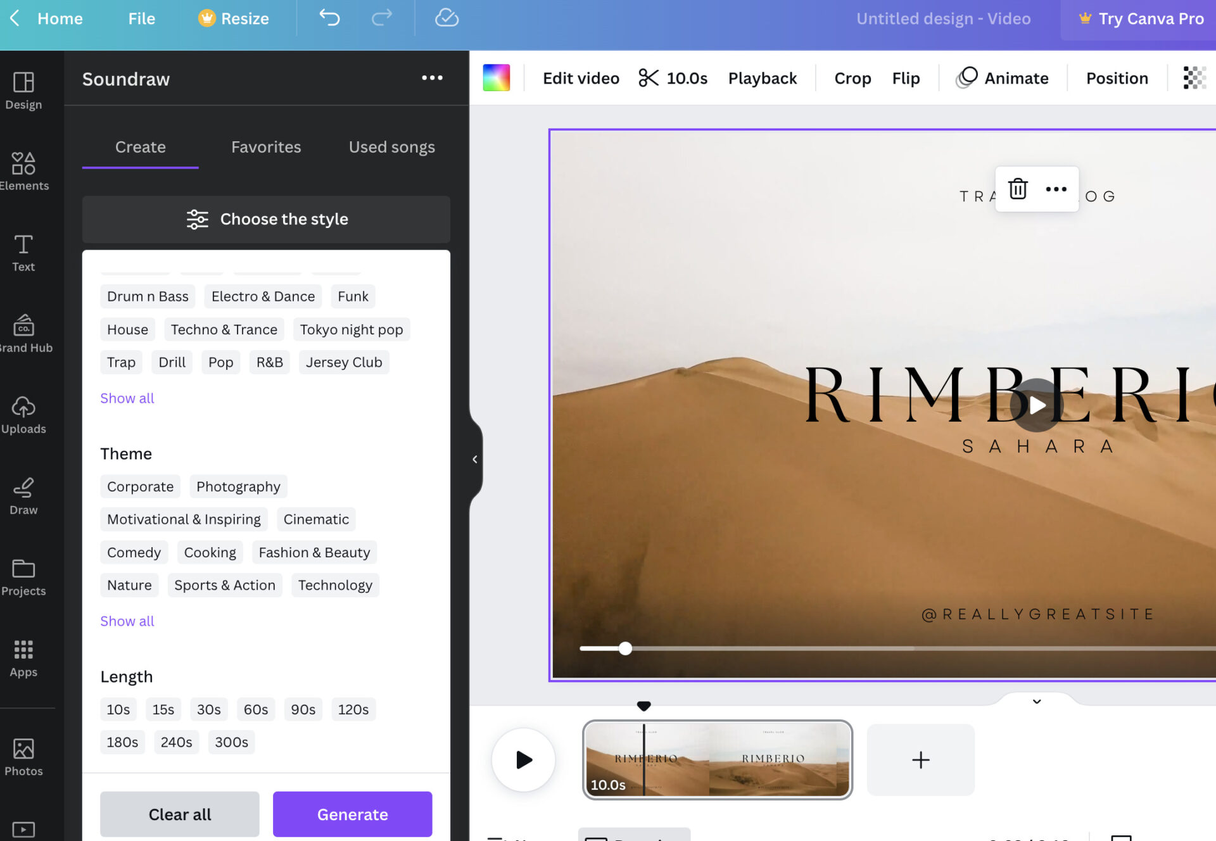The height and width of the screenshot is (841, 1216).
Task: Open the Draw tool
Action: [23, 496]
